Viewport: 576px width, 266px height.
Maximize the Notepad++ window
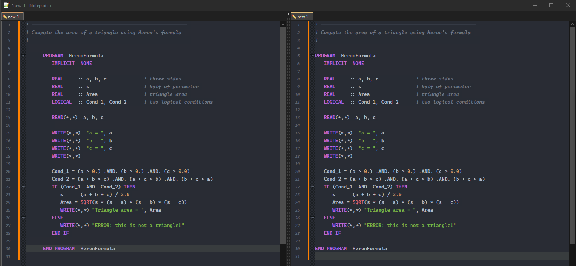coord(551,5)
